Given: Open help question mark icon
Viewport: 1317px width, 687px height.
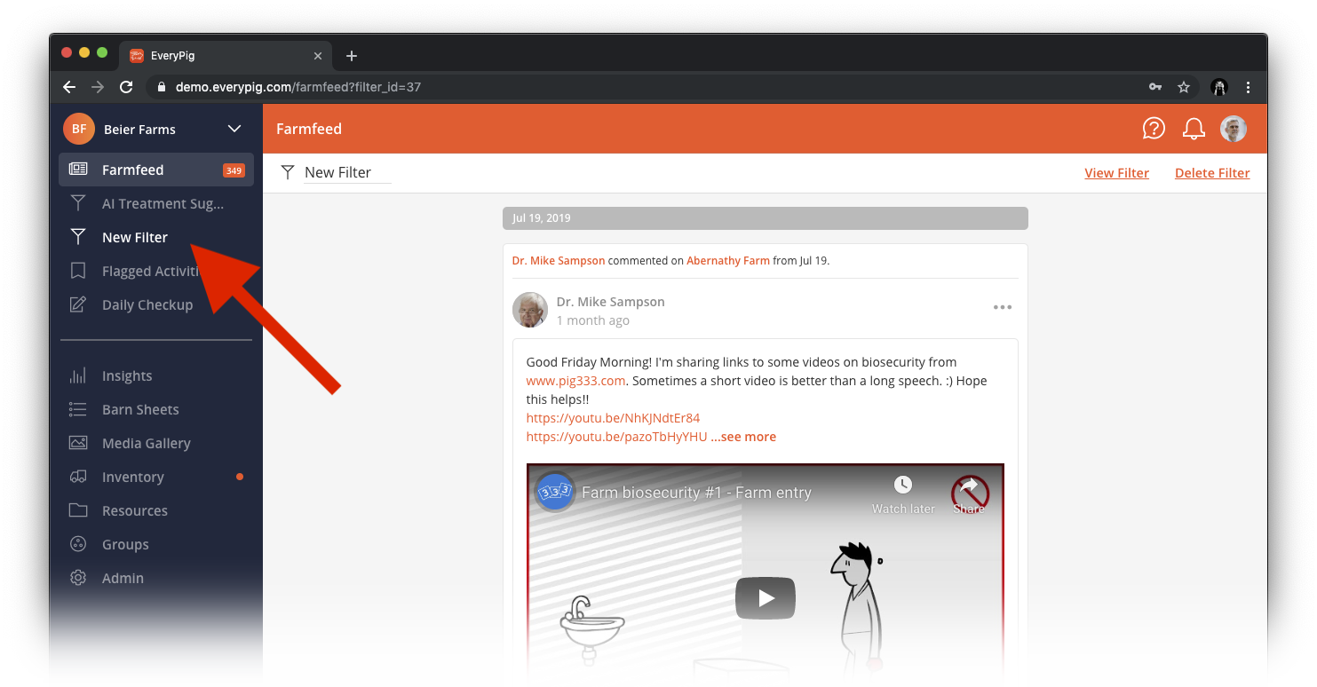Looking at the screenshot, I should coord(1154,129).
